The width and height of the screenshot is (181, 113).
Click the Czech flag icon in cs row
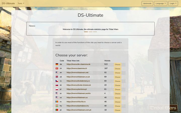(57, 81)
